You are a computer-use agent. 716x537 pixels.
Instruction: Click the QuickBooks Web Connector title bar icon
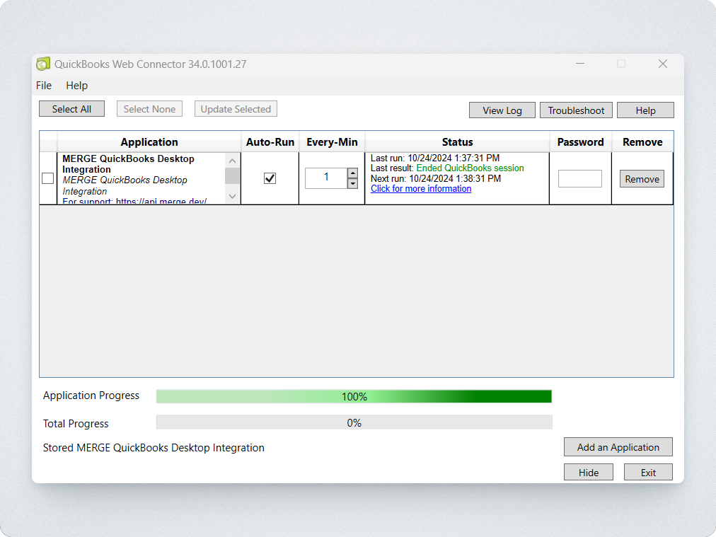43,64
